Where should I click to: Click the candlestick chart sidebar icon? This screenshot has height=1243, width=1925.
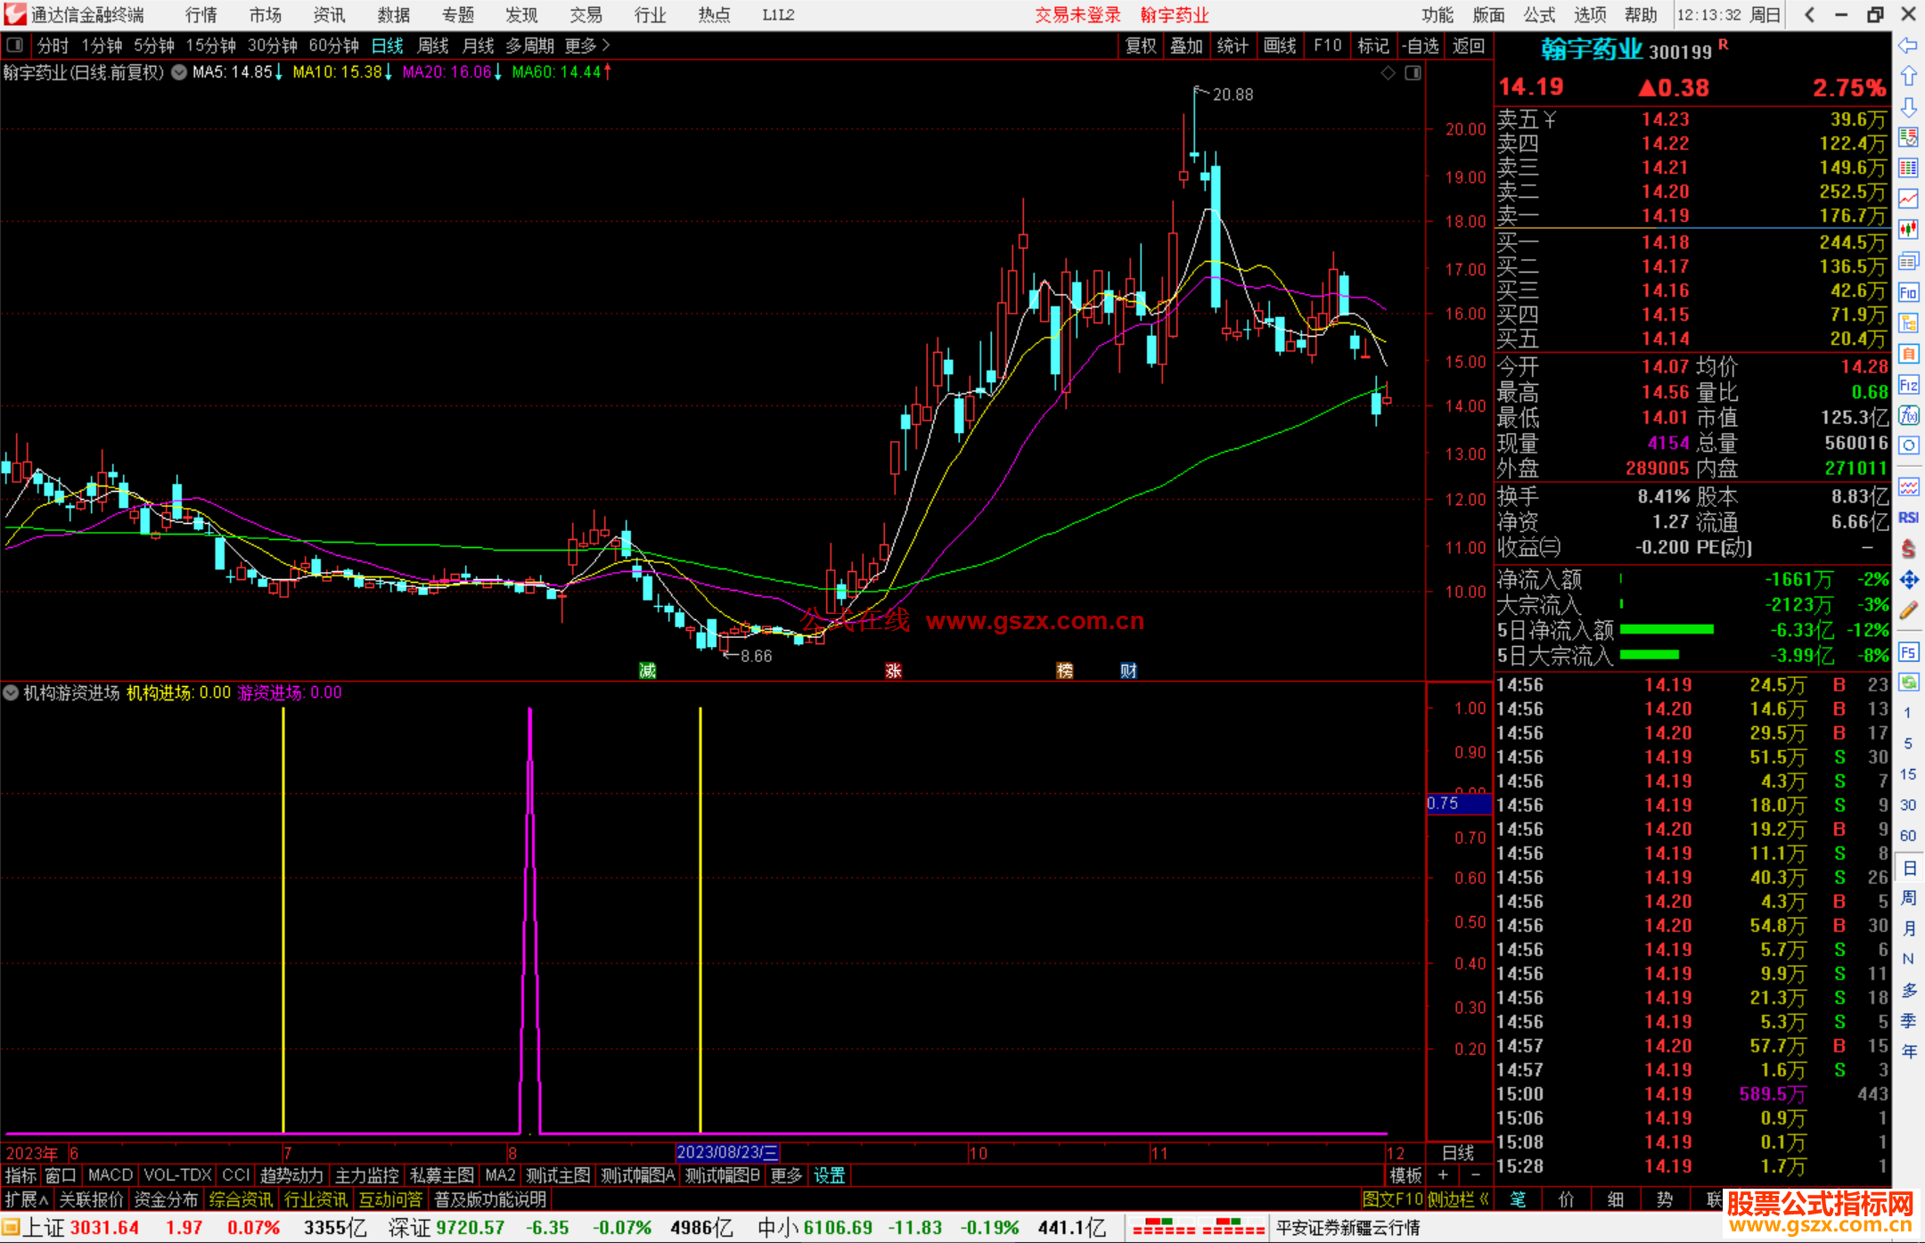[1908, 229]
